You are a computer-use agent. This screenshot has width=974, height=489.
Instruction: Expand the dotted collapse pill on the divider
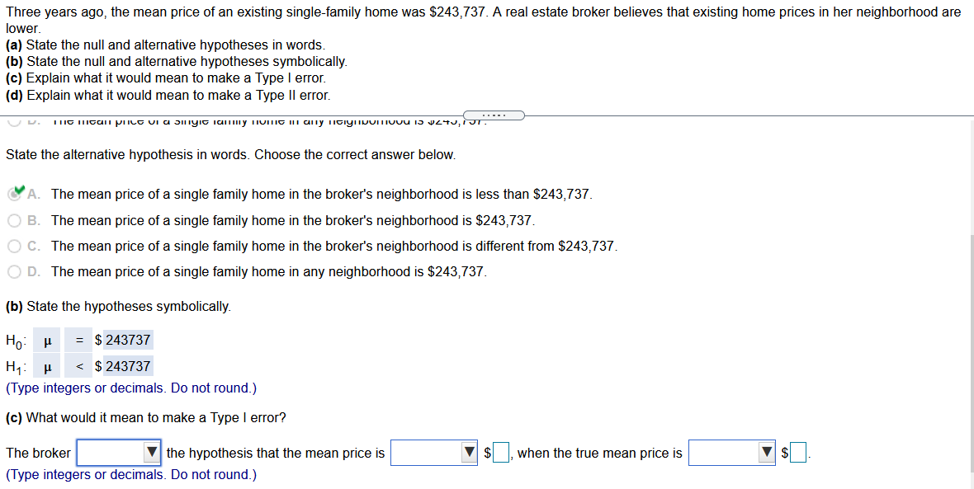click(494, 115)
